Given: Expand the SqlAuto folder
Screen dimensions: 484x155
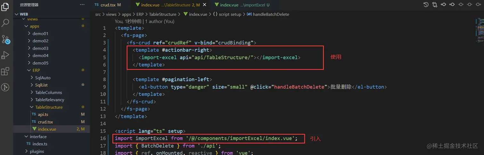Looking at the screenshot, I should (x=32, y=78).
